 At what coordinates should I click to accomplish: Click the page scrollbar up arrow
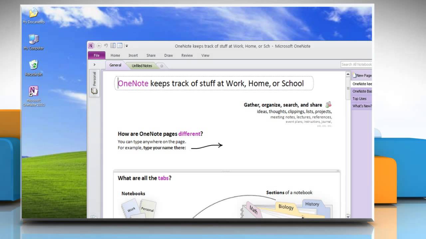click(x=348, y=74)
